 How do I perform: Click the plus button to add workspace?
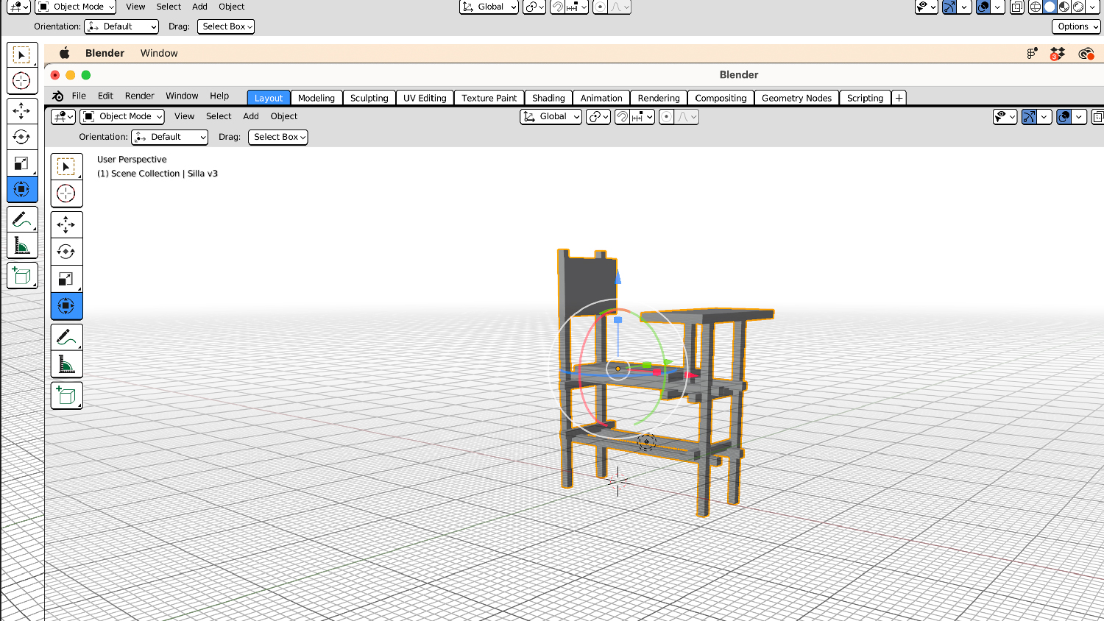[x=899, y=98]
